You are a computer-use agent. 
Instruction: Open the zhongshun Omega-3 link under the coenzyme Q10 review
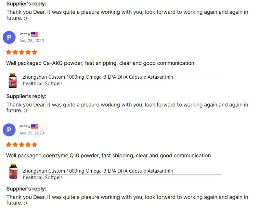(x=98, y=171)
